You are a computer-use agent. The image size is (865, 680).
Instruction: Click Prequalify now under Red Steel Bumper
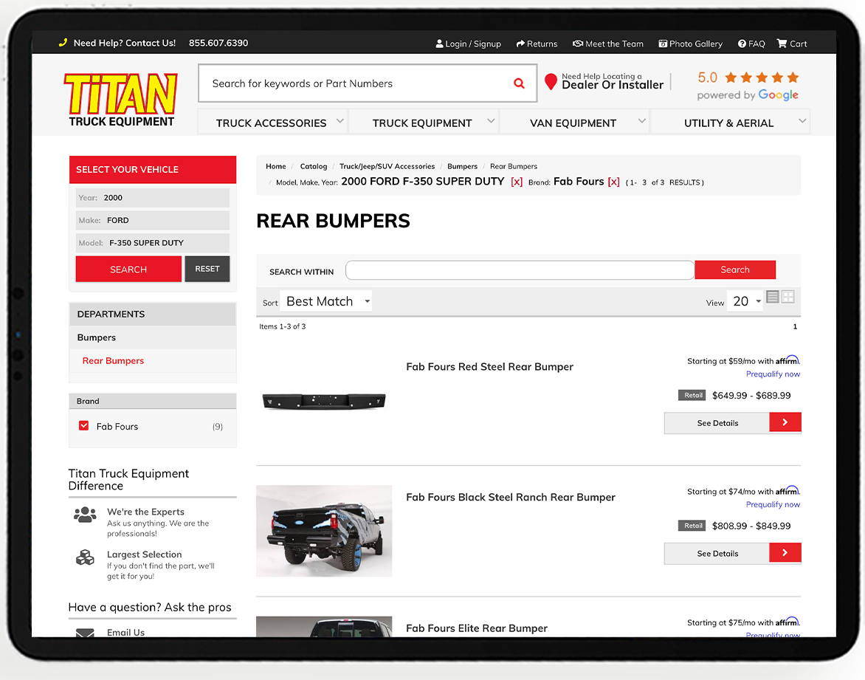tap(773, 374)
